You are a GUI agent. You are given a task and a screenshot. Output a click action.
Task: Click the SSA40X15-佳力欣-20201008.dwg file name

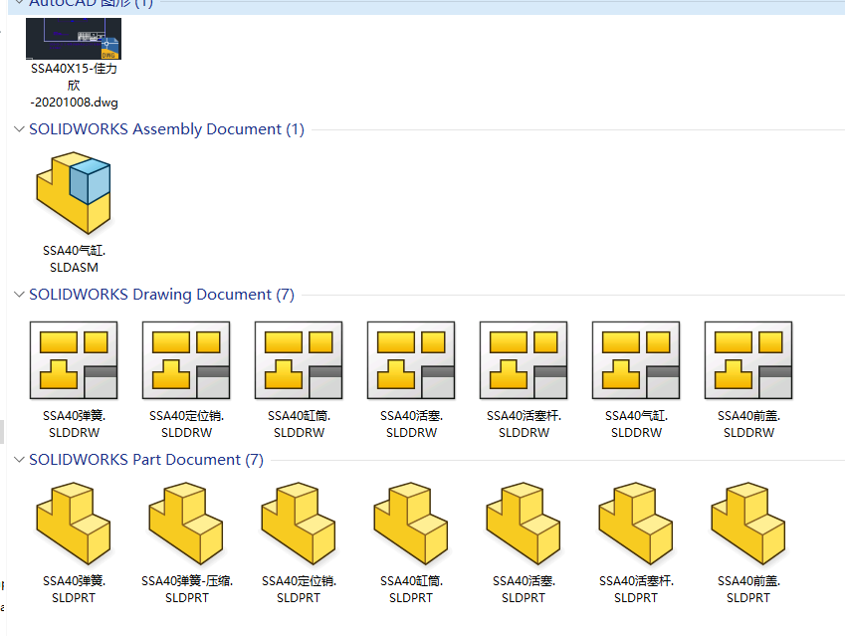click(x=74, y=86)
